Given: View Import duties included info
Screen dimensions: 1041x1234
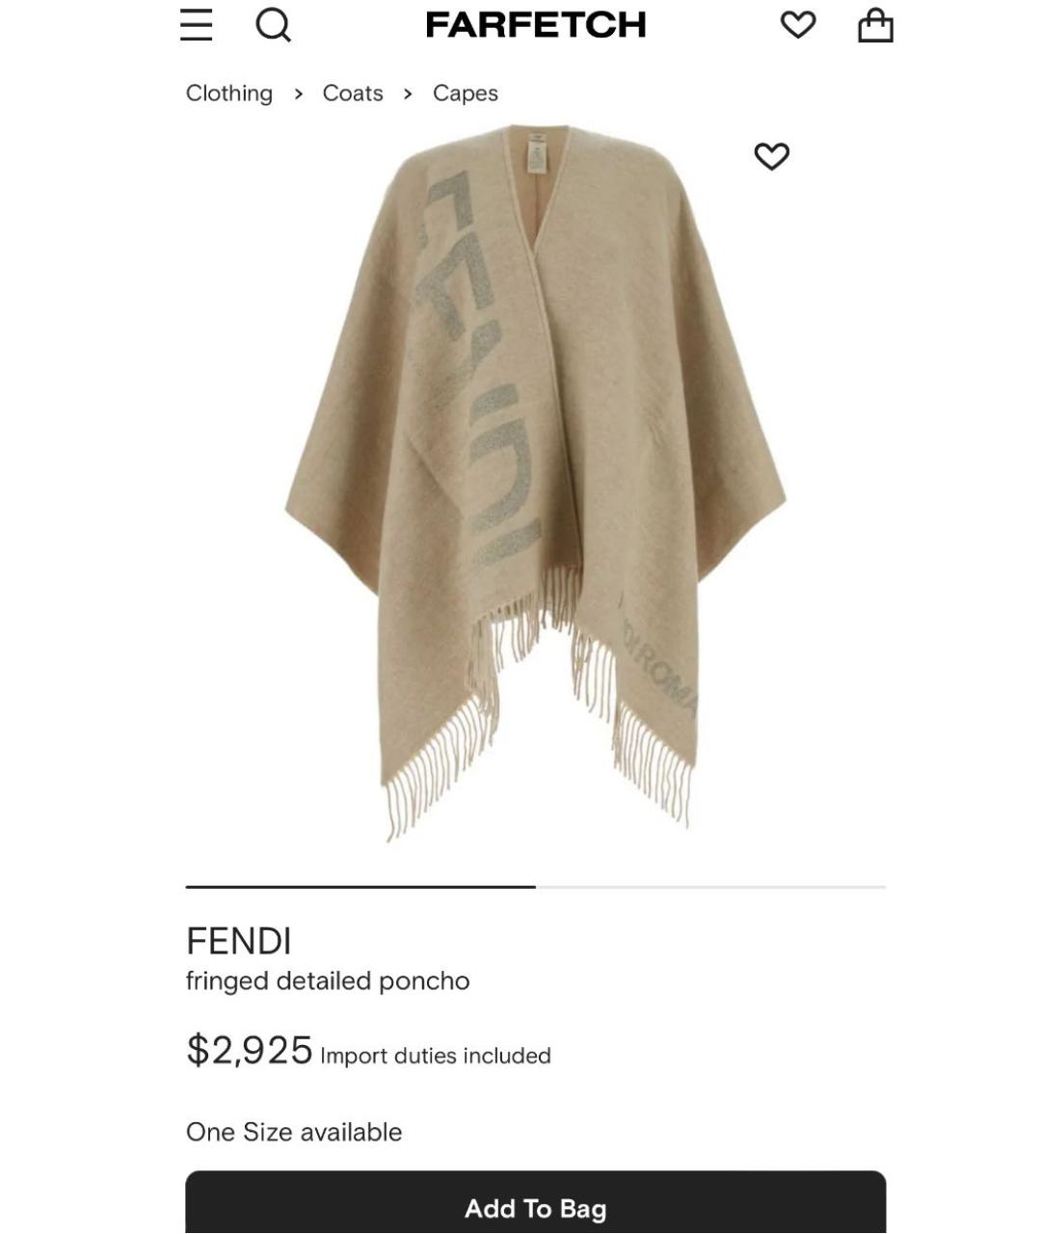Looking at the screenshot, I should coord(436,1057).
